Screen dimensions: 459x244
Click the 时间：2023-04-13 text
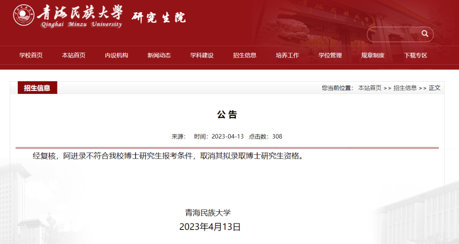pos(219,136)
